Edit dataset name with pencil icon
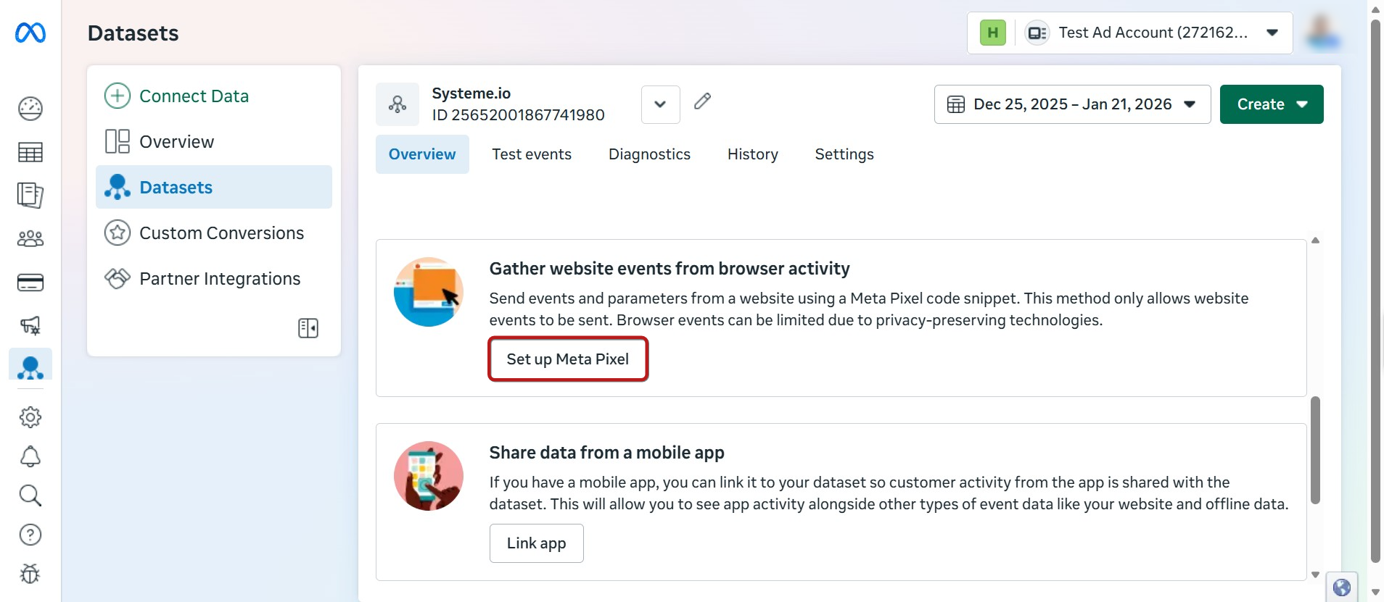Screen dimensions: 1384x602 702,101
